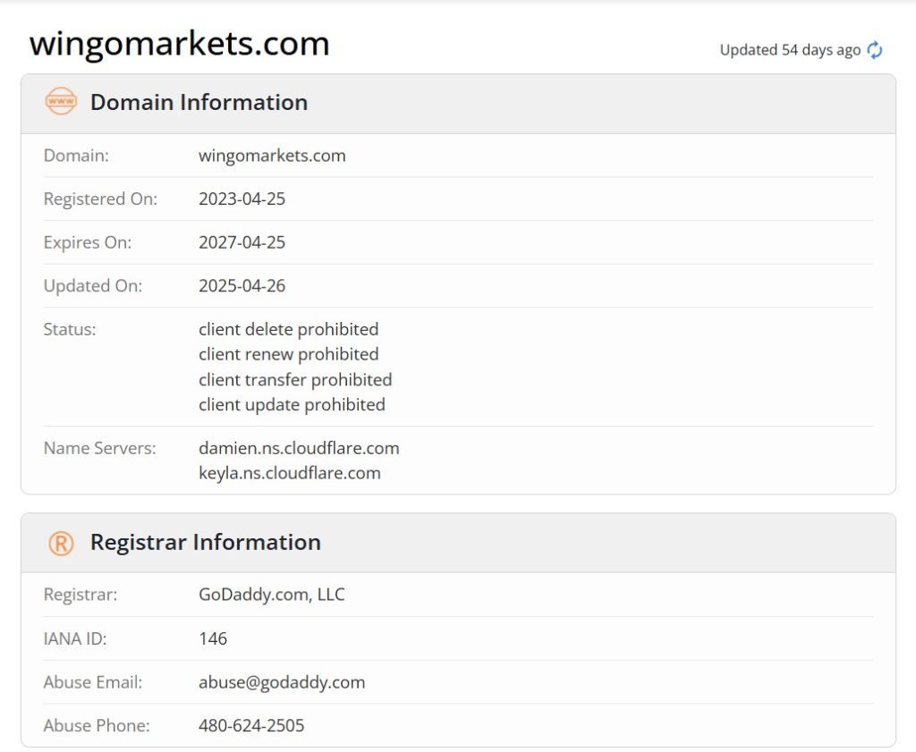Click the Registrar Information section heading

point(205,543)
